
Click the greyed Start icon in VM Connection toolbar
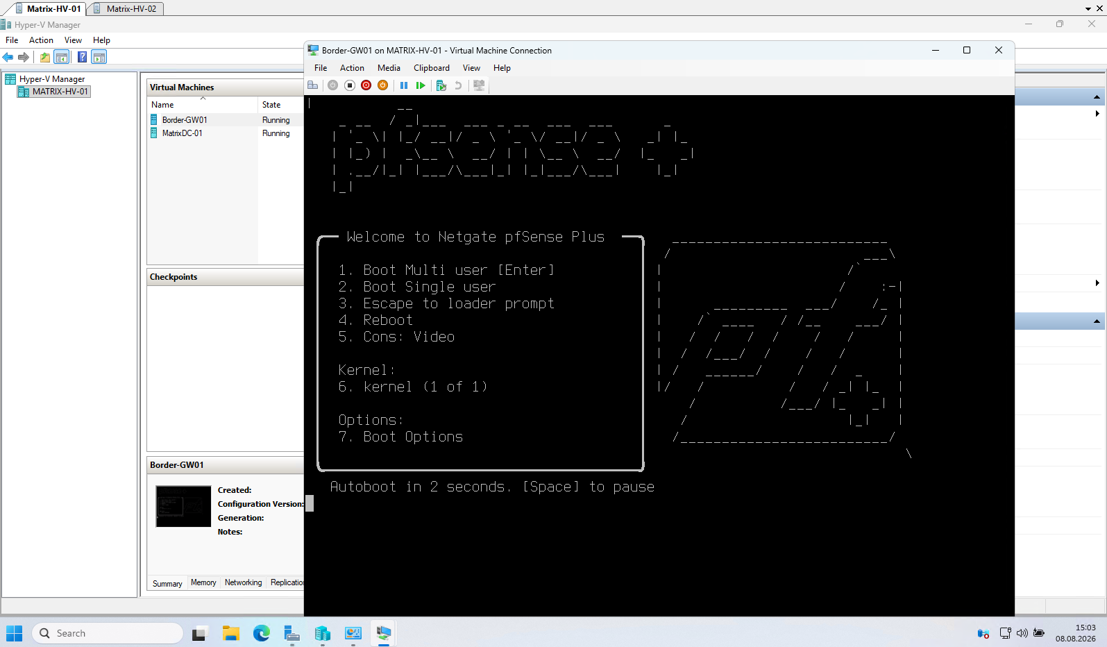pos(333,85)
